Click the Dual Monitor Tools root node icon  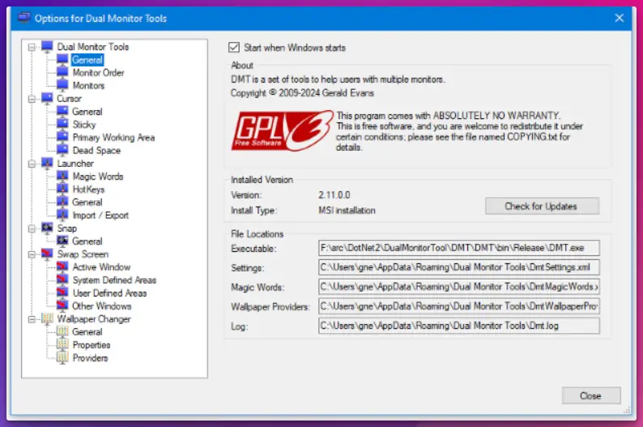(47, 46)
